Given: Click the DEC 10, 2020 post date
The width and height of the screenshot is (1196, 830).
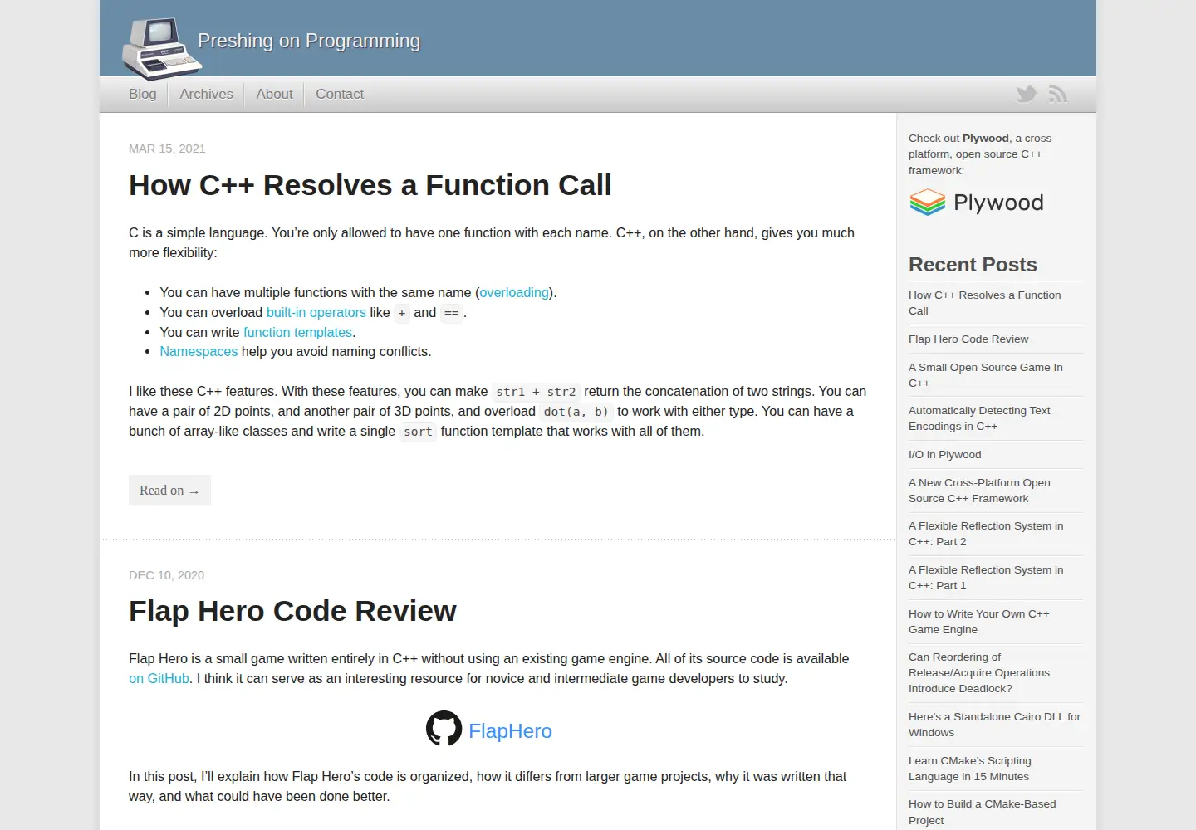Looking at the screenshot, I should (x=166, y=575).
